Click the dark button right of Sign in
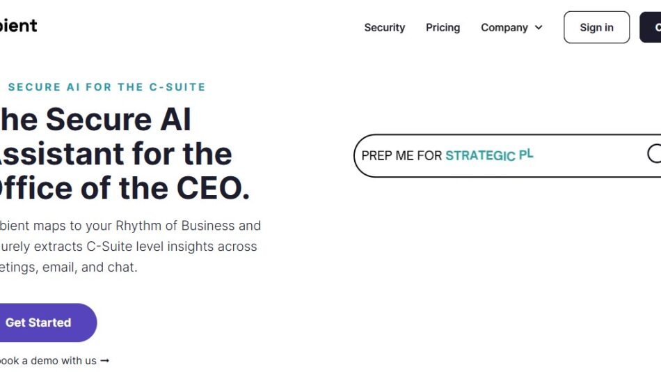 (x=651, y=28)
